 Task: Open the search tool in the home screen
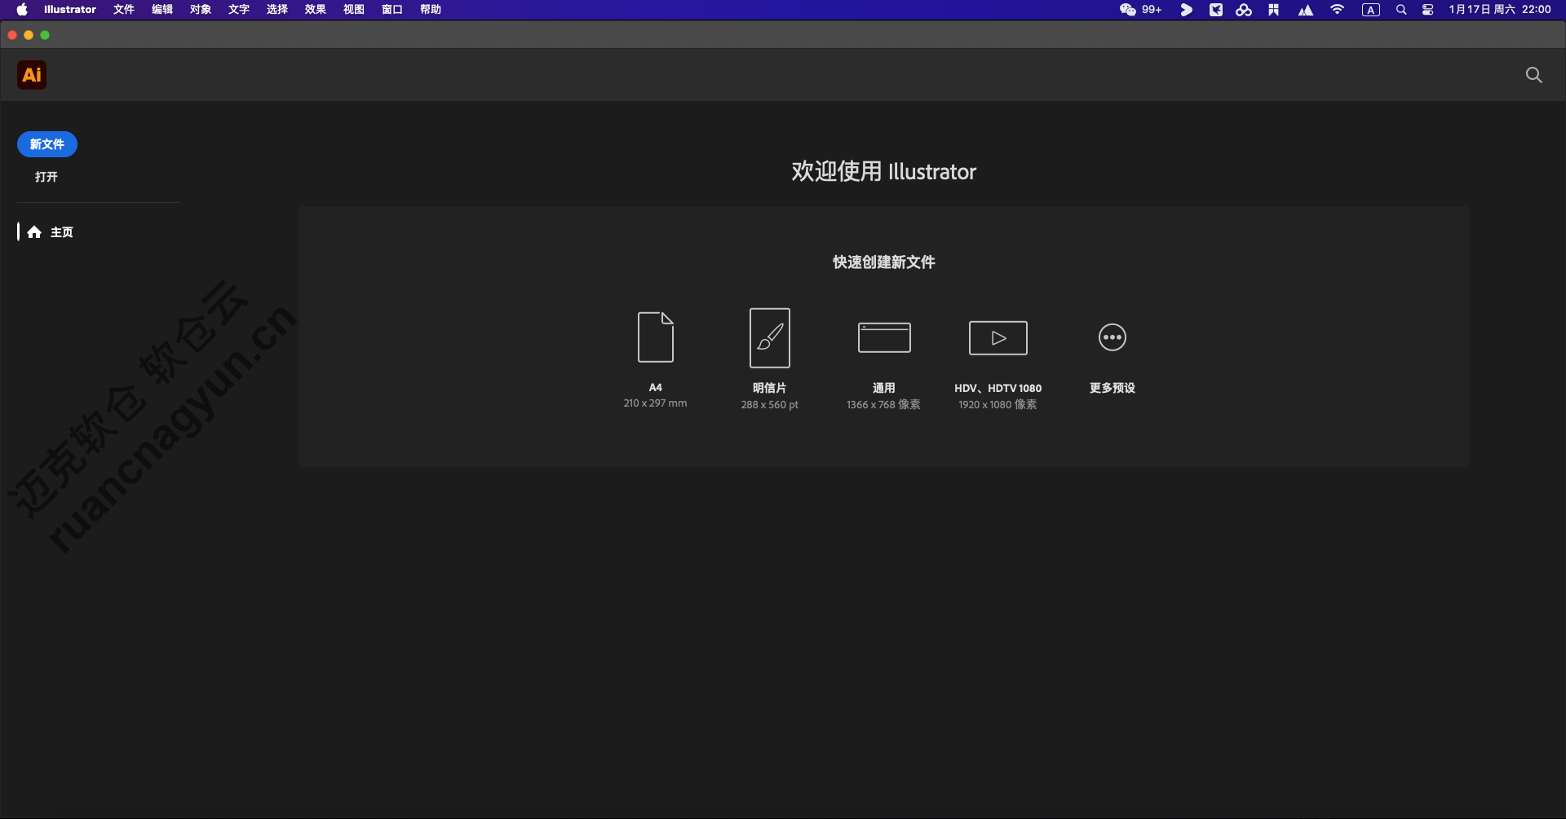[1533, 75]
